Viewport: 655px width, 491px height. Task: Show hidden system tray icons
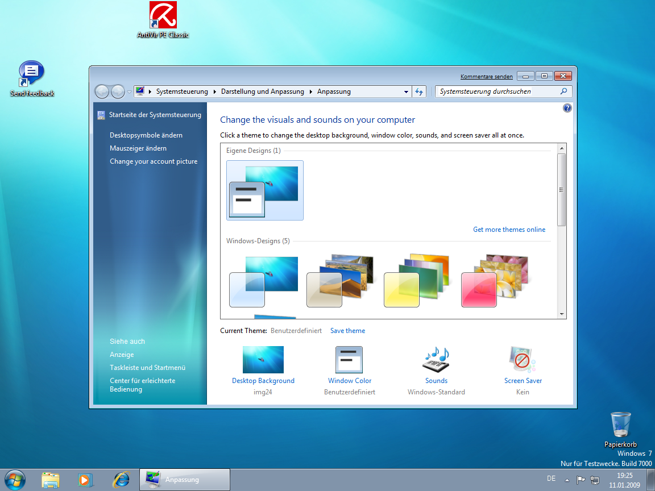[x=567, y=480]
